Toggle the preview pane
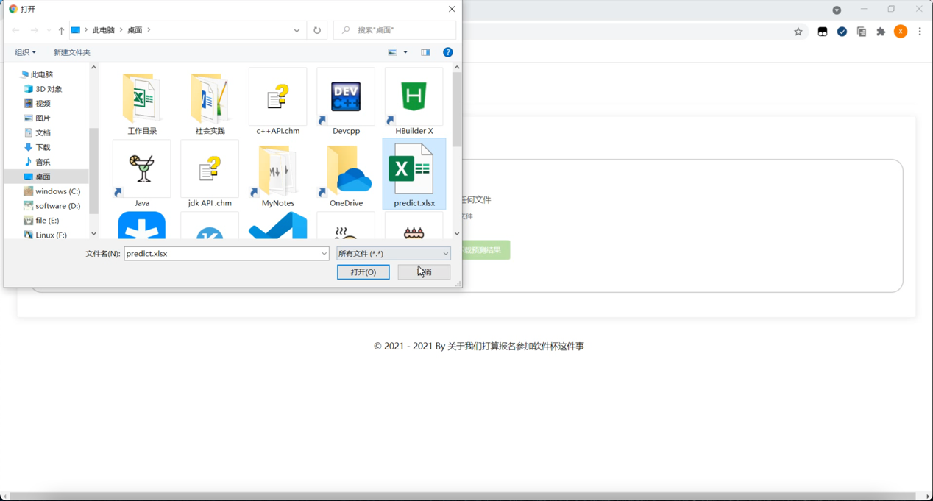Image resolution: width=933 pixels, height=501 pixels. coord(425,52)
